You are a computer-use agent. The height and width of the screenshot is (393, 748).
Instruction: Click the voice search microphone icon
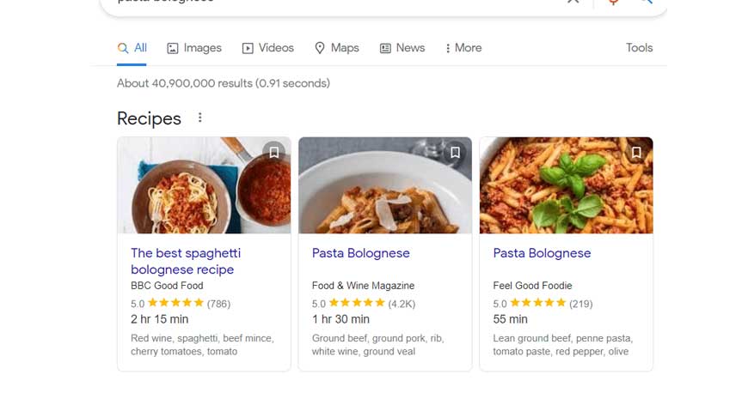click(x=614, y=2)
